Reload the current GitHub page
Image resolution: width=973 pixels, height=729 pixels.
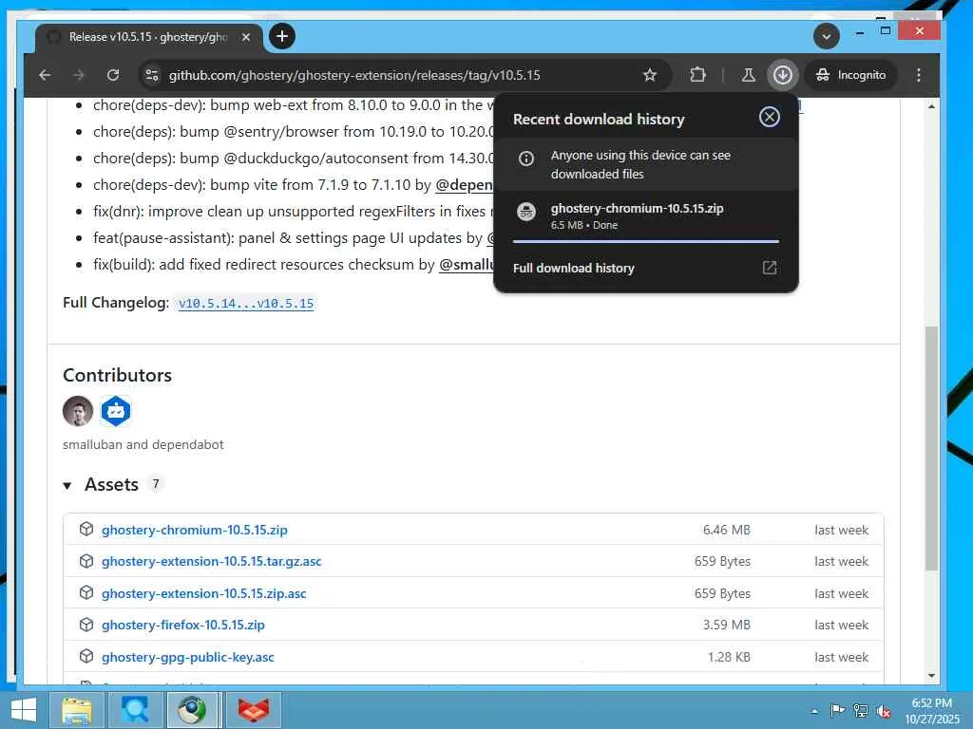(x=113, y=75)
